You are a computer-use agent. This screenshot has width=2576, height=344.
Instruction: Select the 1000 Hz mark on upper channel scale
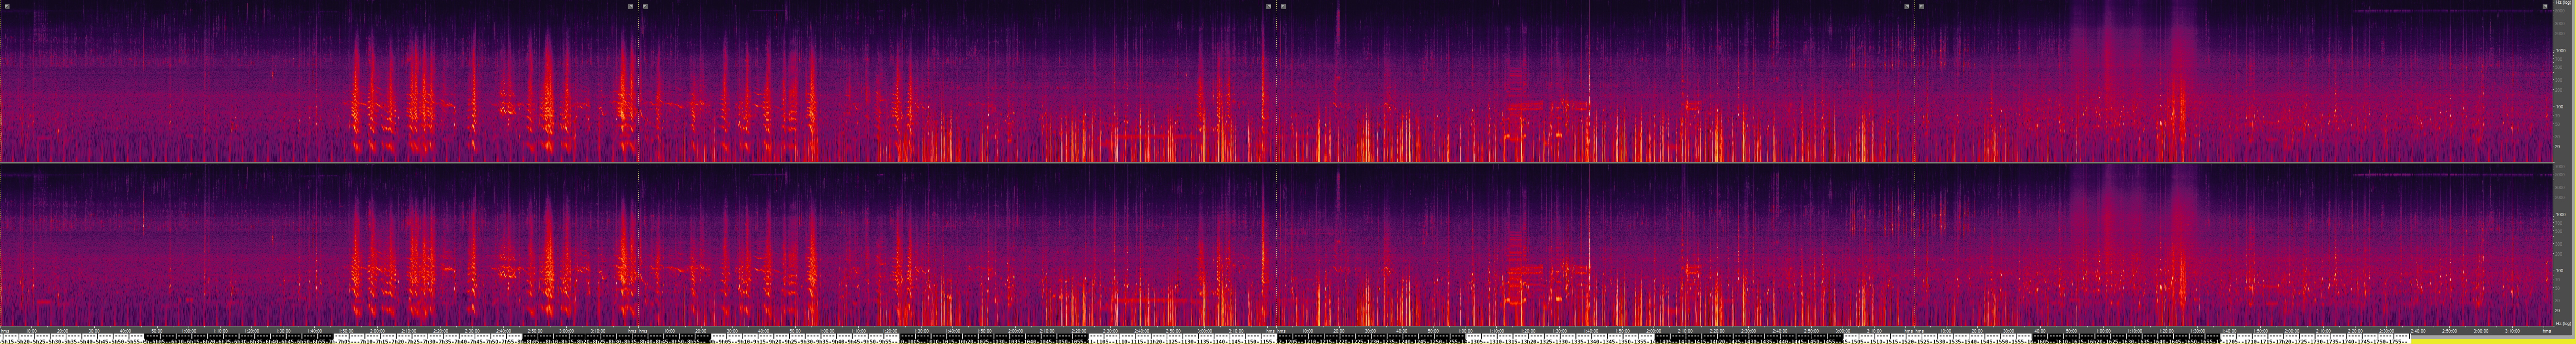tap(2561, 50)
